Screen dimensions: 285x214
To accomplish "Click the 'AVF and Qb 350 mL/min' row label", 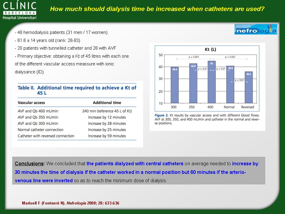I will [38, 117].
